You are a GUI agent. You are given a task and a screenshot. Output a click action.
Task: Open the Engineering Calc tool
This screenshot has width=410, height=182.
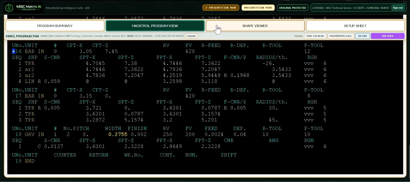click(341, 36)
